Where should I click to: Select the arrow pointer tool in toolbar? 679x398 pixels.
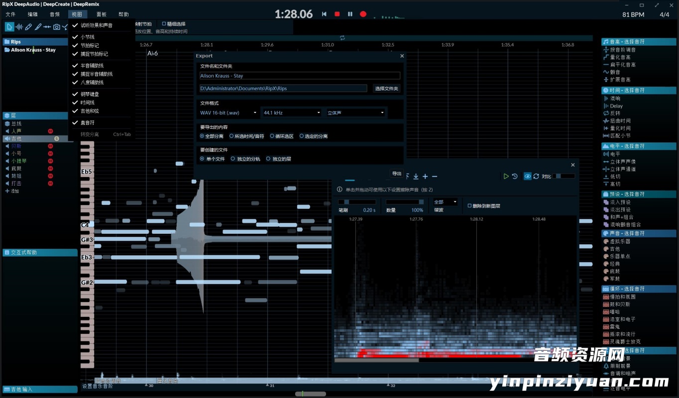(9, 27)
